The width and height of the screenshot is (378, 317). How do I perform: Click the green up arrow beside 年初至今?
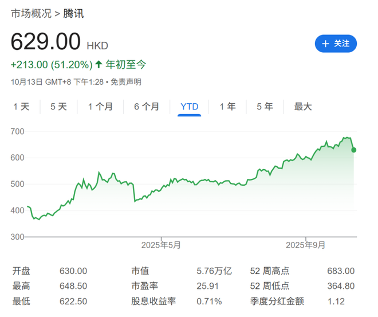click(99, 64)
